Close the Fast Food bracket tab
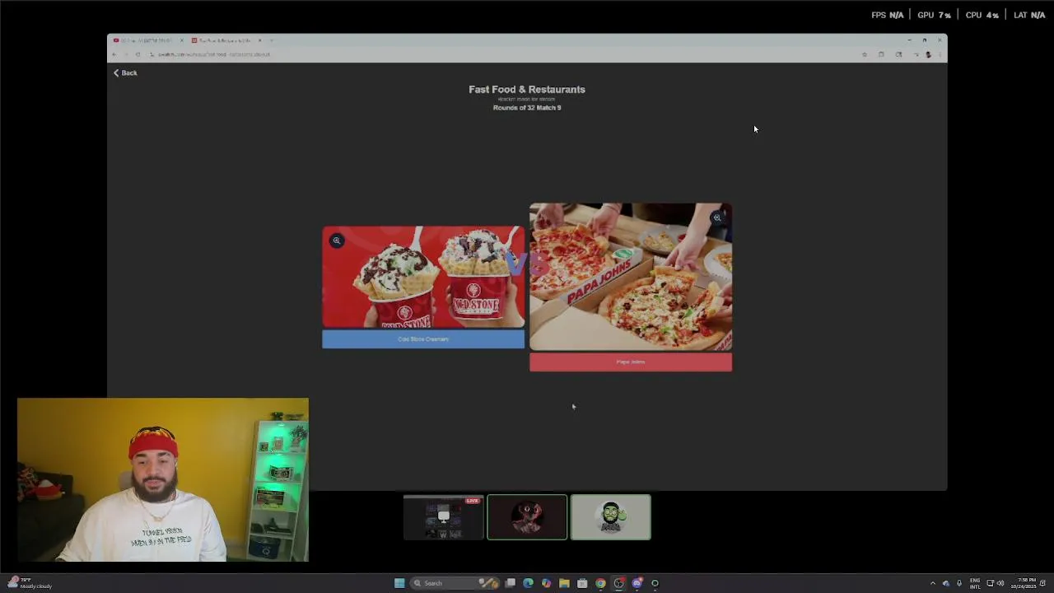 coord(259,40)
